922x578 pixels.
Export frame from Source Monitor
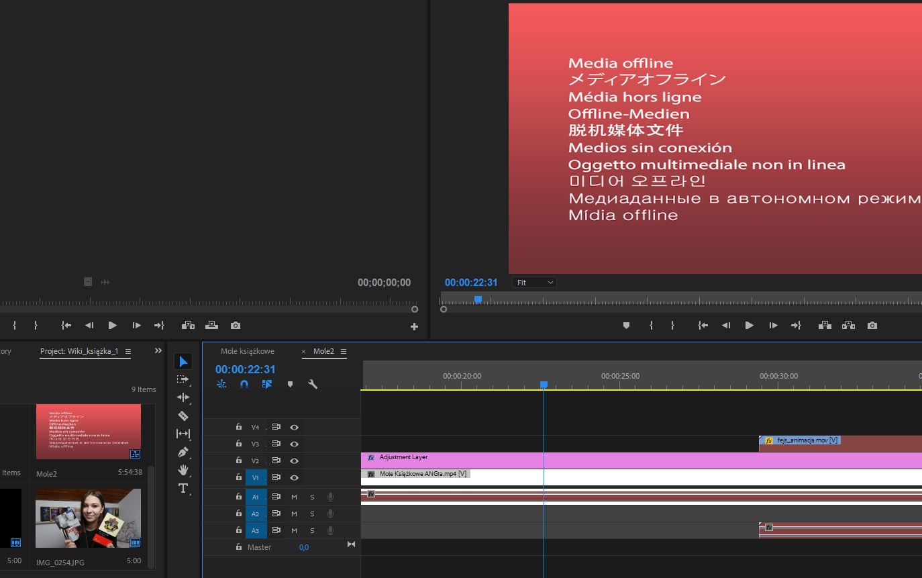tap(235, 326)
